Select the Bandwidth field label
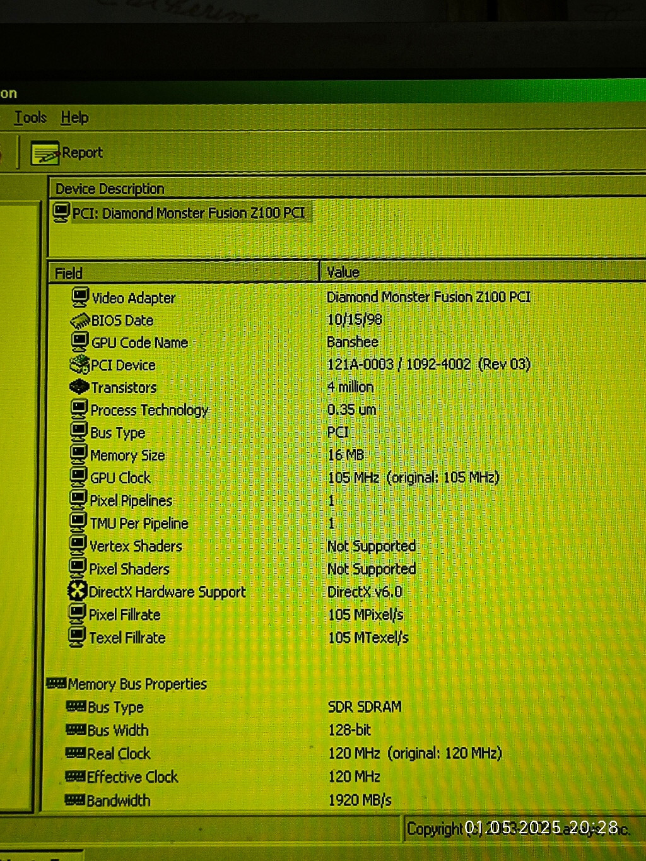 point(119,801)
